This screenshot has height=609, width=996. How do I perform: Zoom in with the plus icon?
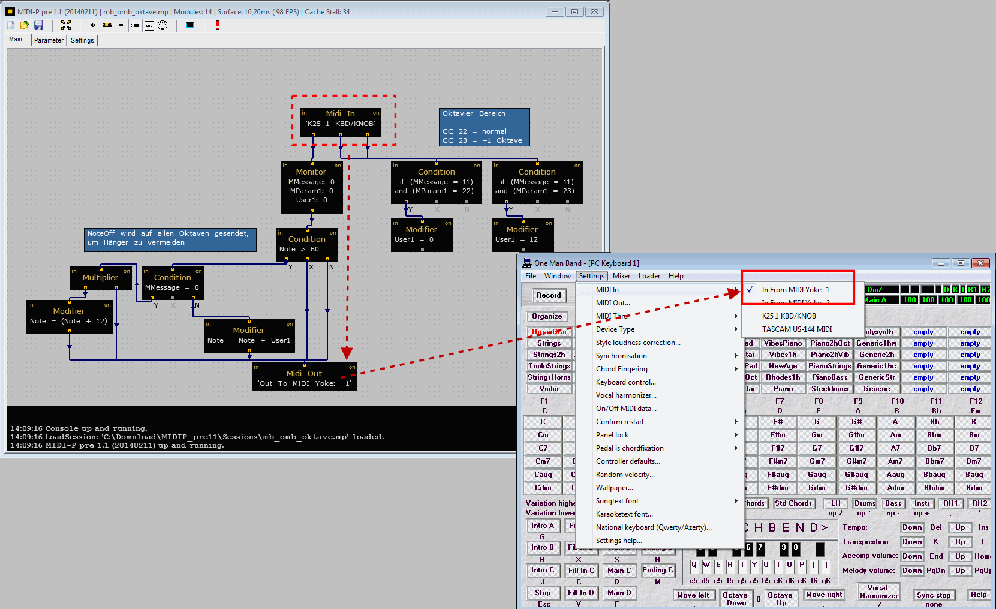tap(93, 25)
